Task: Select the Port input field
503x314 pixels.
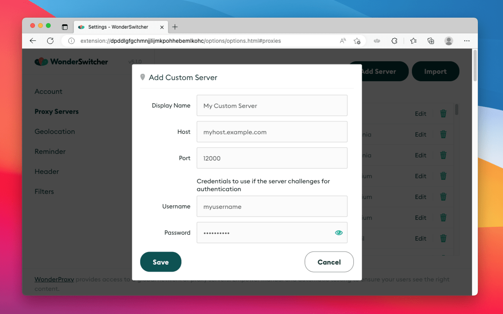Action: (272, 158)
